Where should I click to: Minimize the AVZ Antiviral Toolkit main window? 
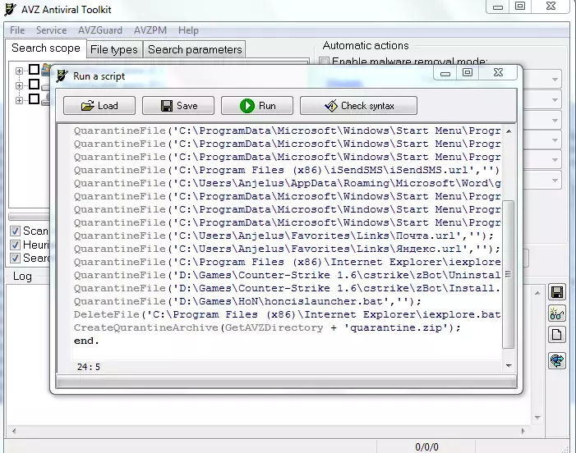(x=498, y=7)
